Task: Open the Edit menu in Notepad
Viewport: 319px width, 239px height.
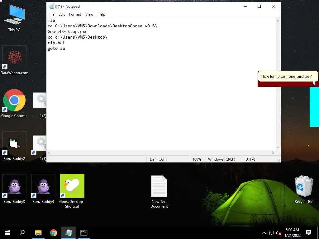Action: [x=61, y=14]
